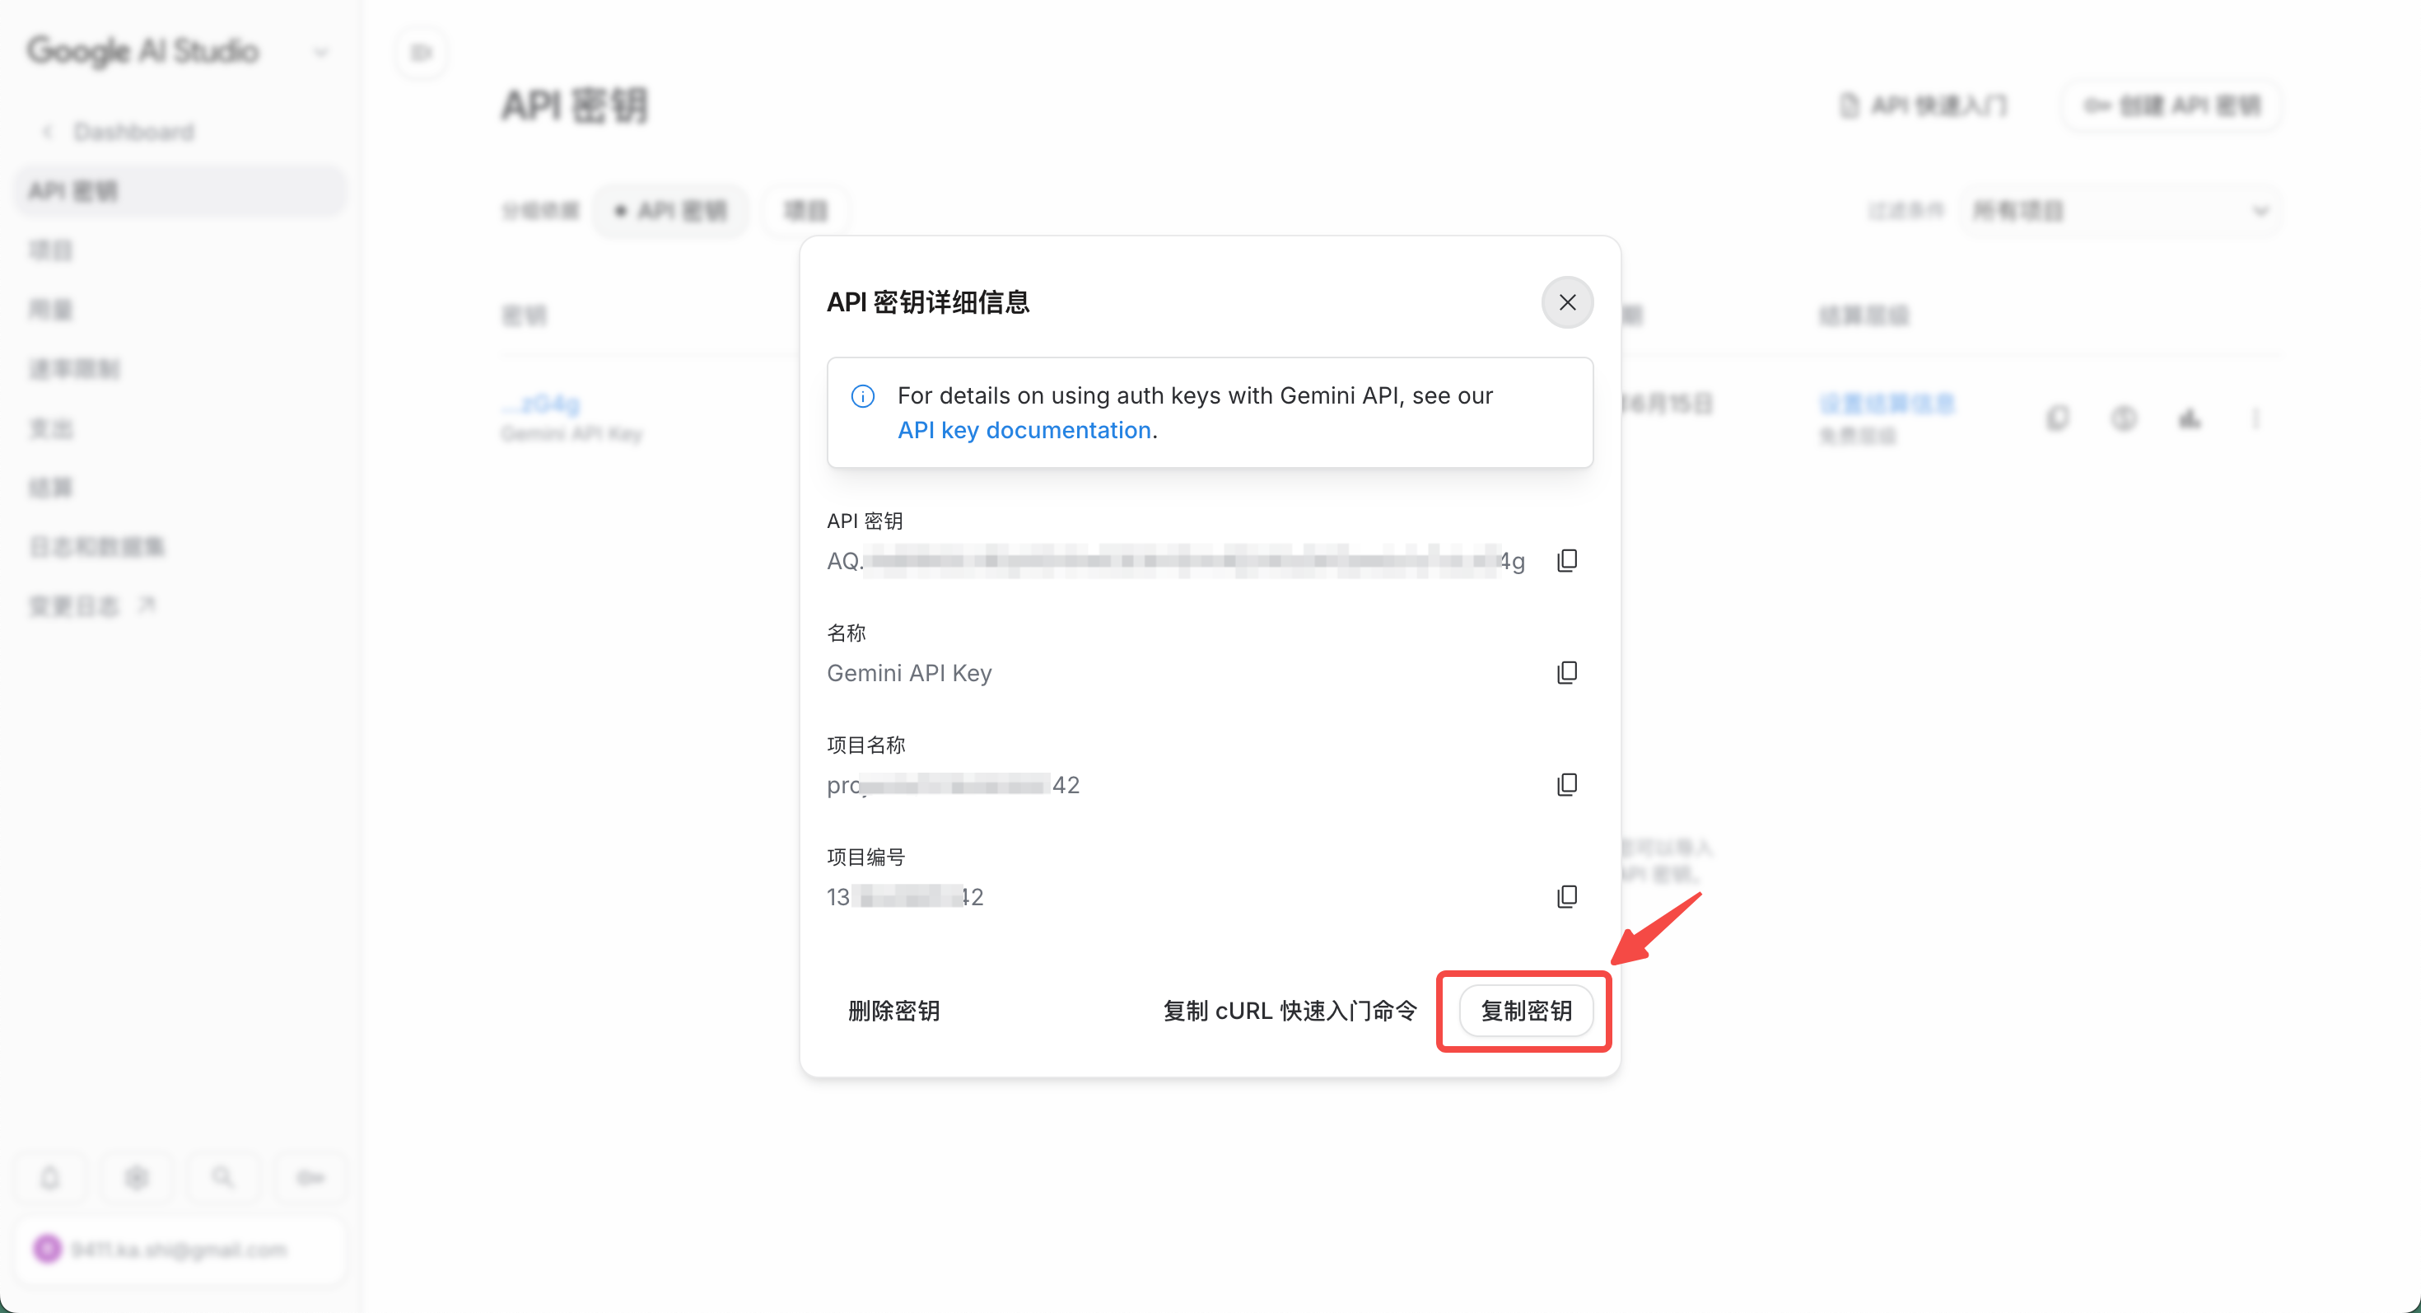Open the 所有项目 filter dropdown
2421x1313 pixels.
[x=2120, y=211]
